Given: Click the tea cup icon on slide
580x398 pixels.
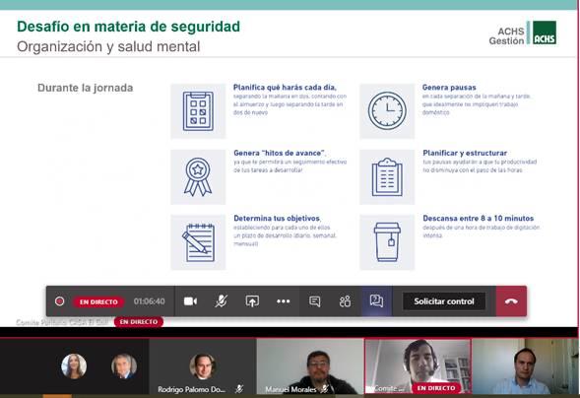Looking at the screenshot, I should coord(387,242).
